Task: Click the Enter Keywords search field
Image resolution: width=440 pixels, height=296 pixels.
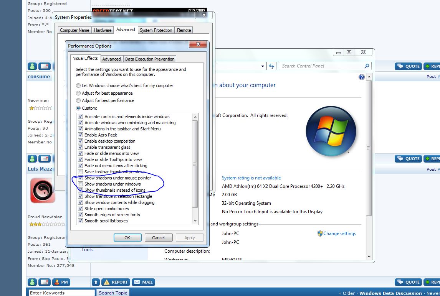Action: click(62, 293)
